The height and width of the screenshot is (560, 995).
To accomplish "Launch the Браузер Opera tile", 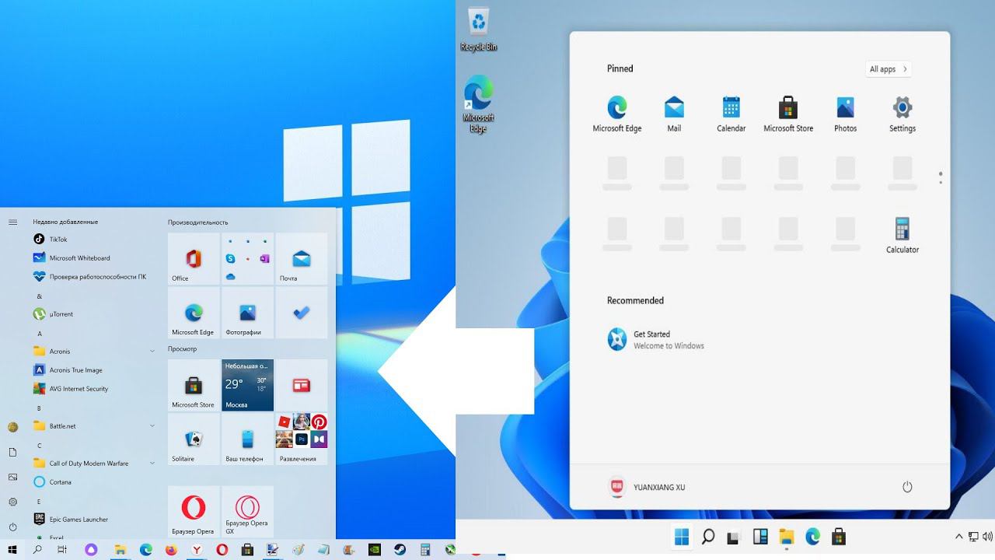I will coord(194,512).
